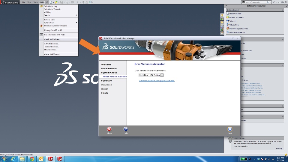Click in the Search Commands field

pyautogui.click(x=256, y=2)
